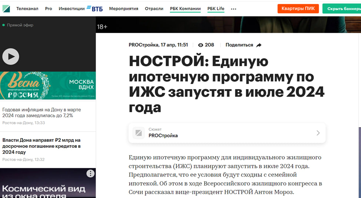Open the three-dot more menu in navigation

pos(234,9)
